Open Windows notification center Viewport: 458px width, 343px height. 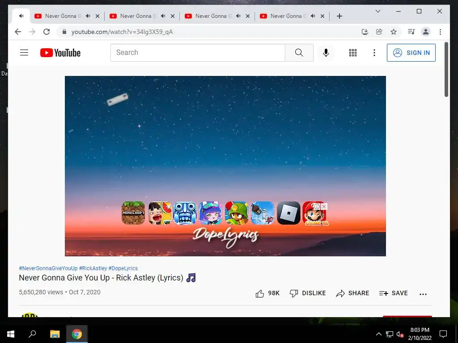tap(443, 334)
